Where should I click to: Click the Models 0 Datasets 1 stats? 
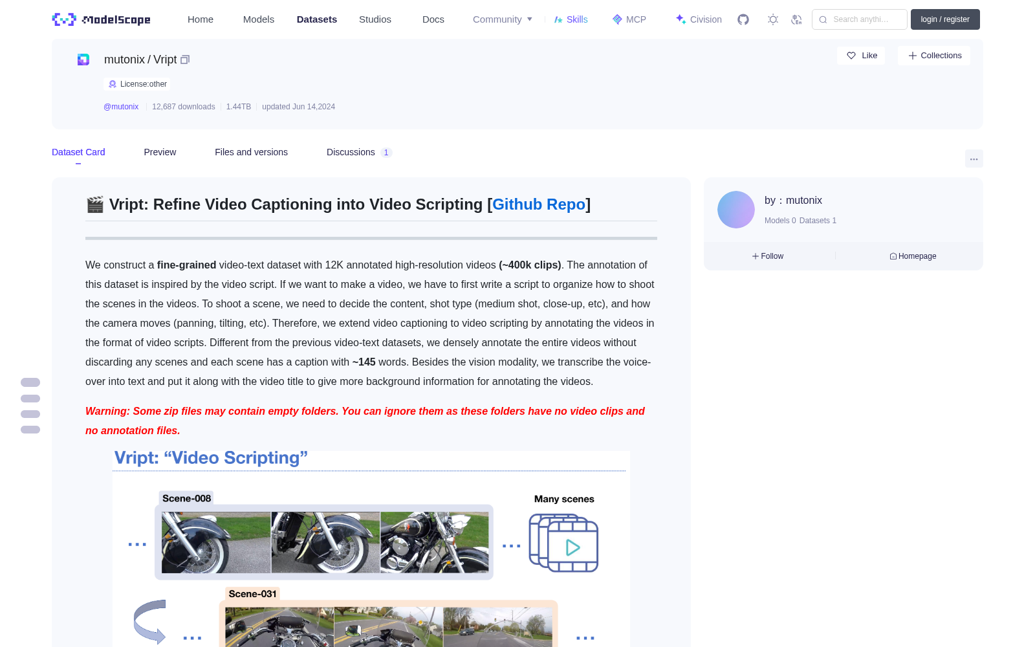point(800,221)
